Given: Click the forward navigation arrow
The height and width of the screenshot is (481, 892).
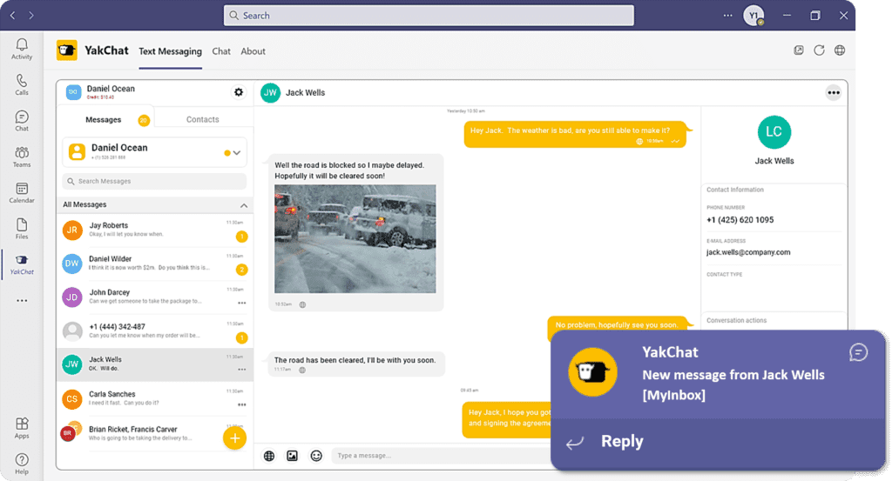Looking at the screenshot, I should [x=31, y=16].
